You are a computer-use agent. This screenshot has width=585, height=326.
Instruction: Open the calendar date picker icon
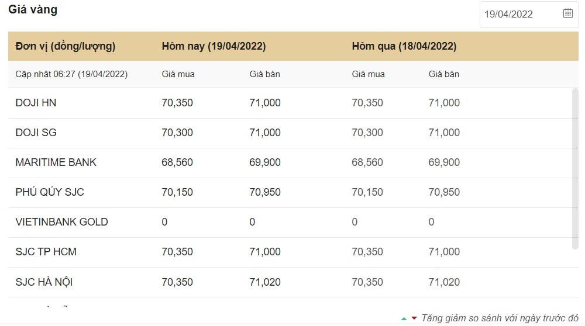click(567, 13)
